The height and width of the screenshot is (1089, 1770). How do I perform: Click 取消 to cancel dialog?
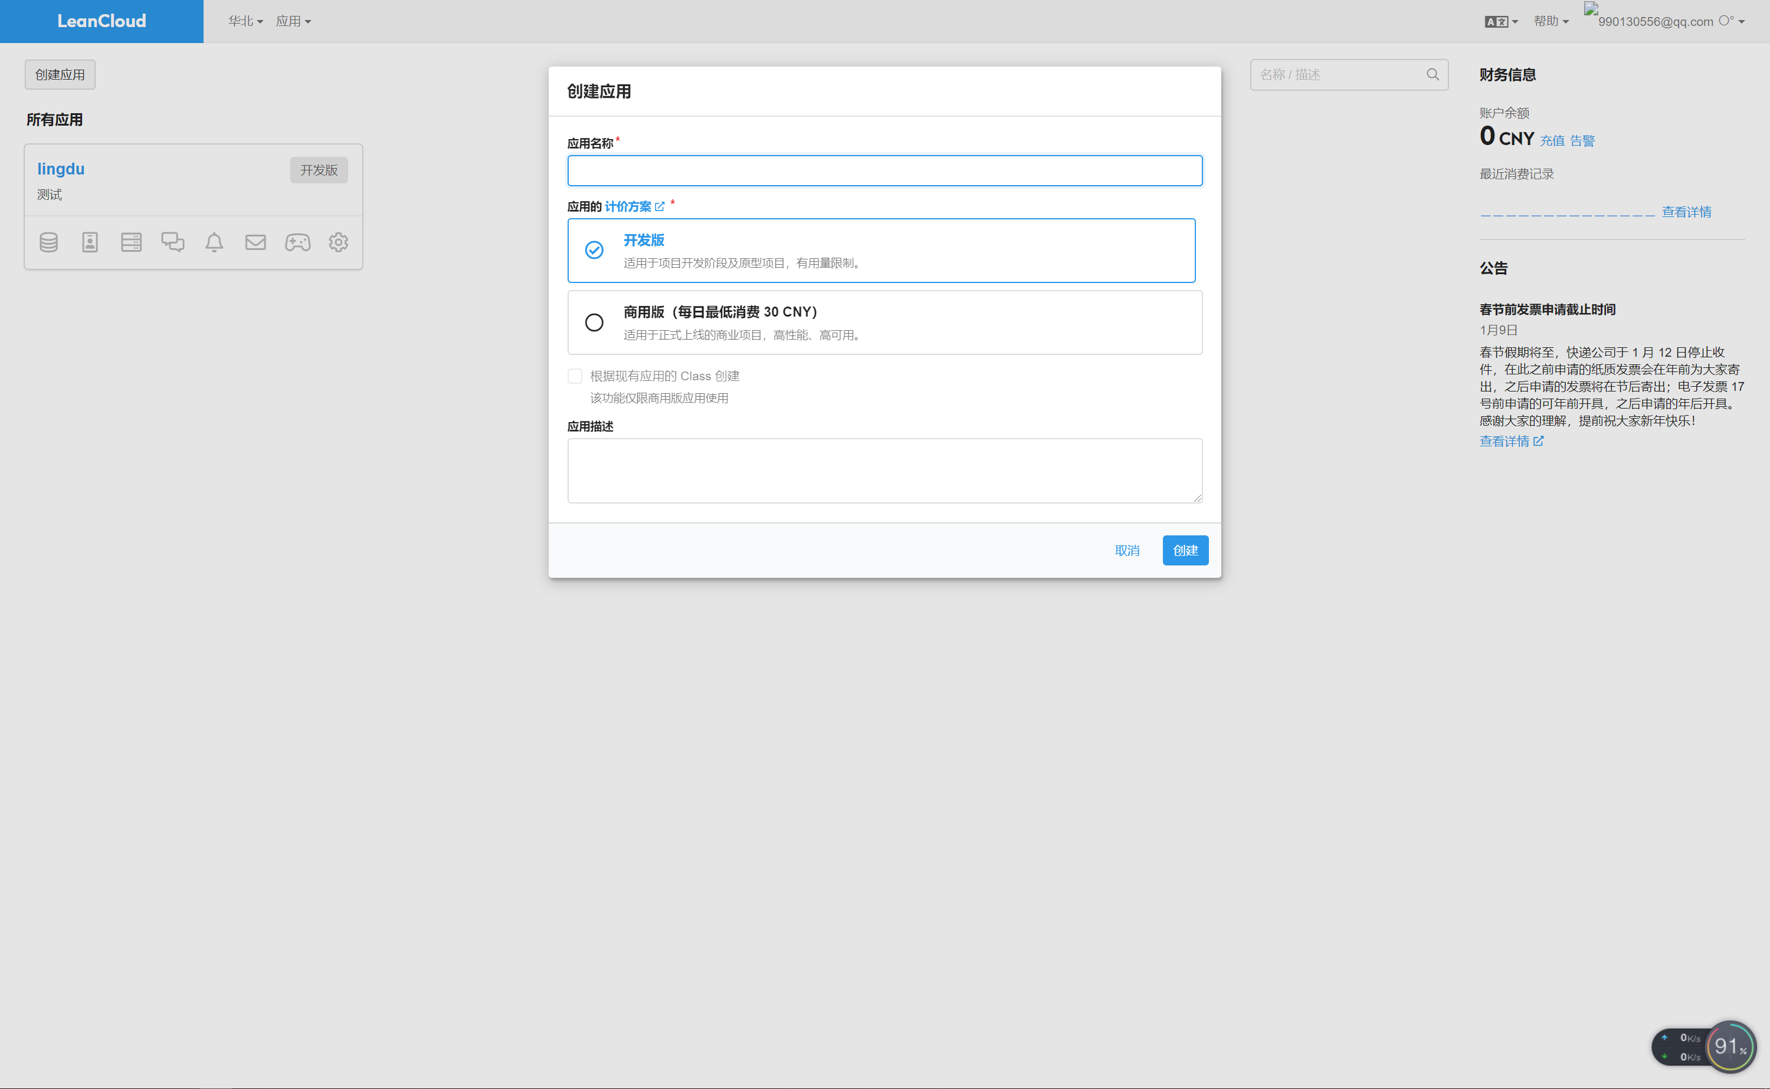click(1126, 550)
